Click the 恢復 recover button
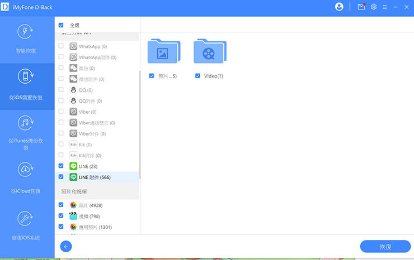This screenshot has height=260, width=414. click(x=385, y=246)
